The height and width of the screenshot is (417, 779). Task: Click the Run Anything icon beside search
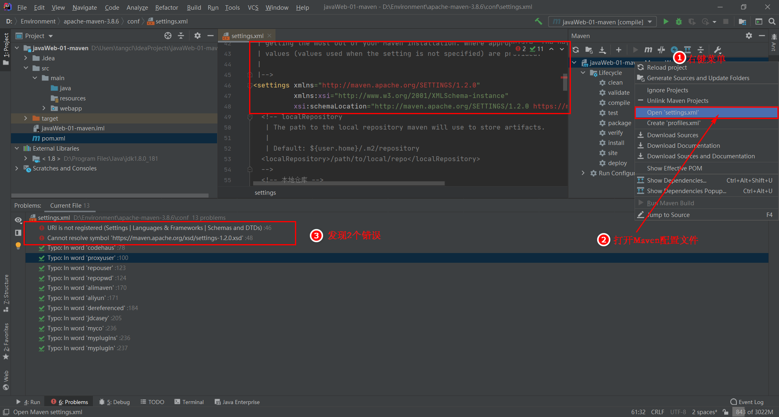point(759,21)
